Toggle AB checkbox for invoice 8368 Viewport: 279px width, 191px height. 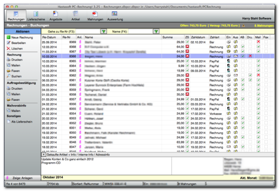point(242,47)
